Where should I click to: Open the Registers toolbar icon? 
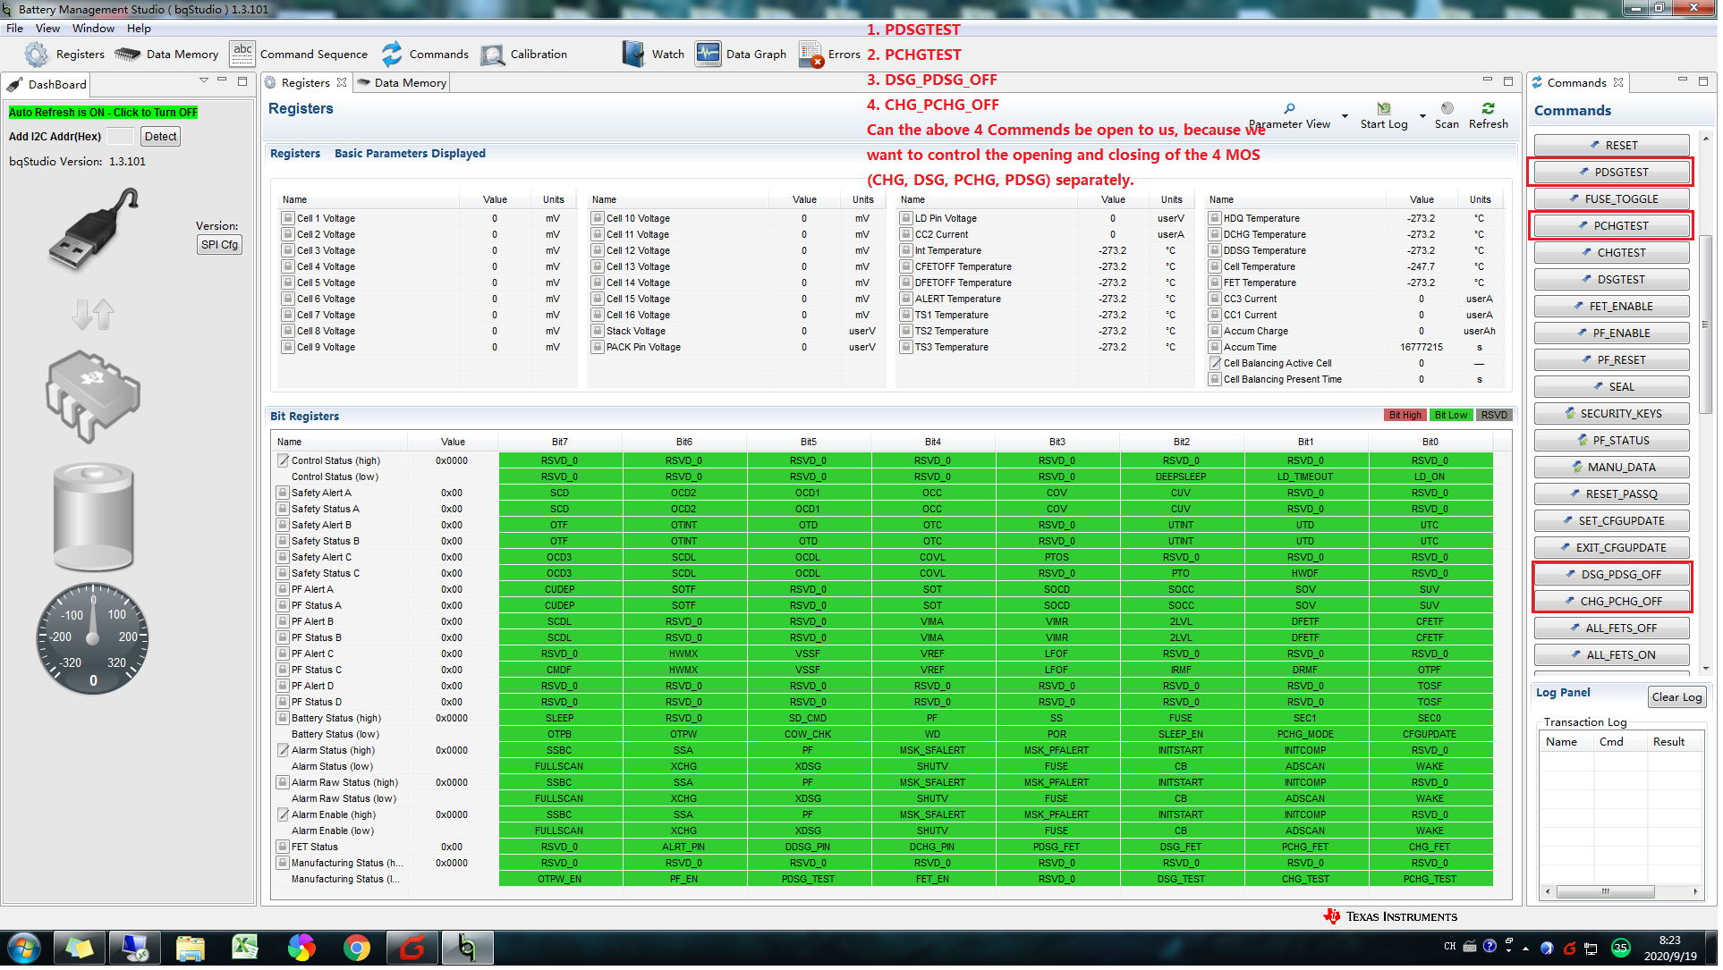36,55
